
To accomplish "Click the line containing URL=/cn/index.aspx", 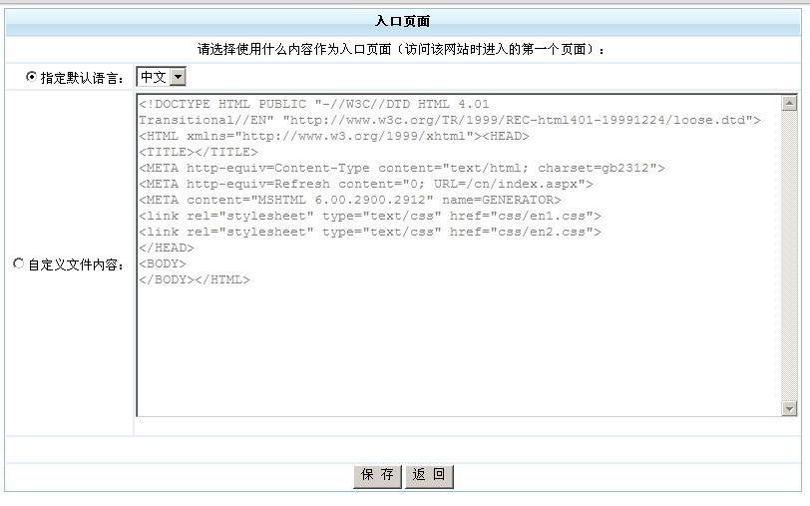I will coord(366,184).
